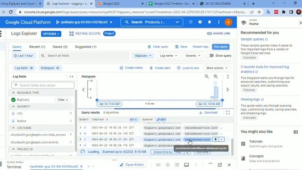Open Cloud Shell more options menu

pyautogui.click(x=196, y=165)
